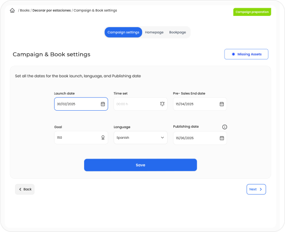Screen dimensions: 285x232
Task: Click the award ribbon icon in Goal field
Action: pos(103,138)
